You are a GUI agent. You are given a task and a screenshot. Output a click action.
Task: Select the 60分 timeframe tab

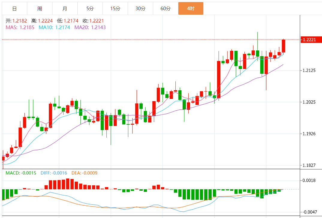tap(165, 8)
